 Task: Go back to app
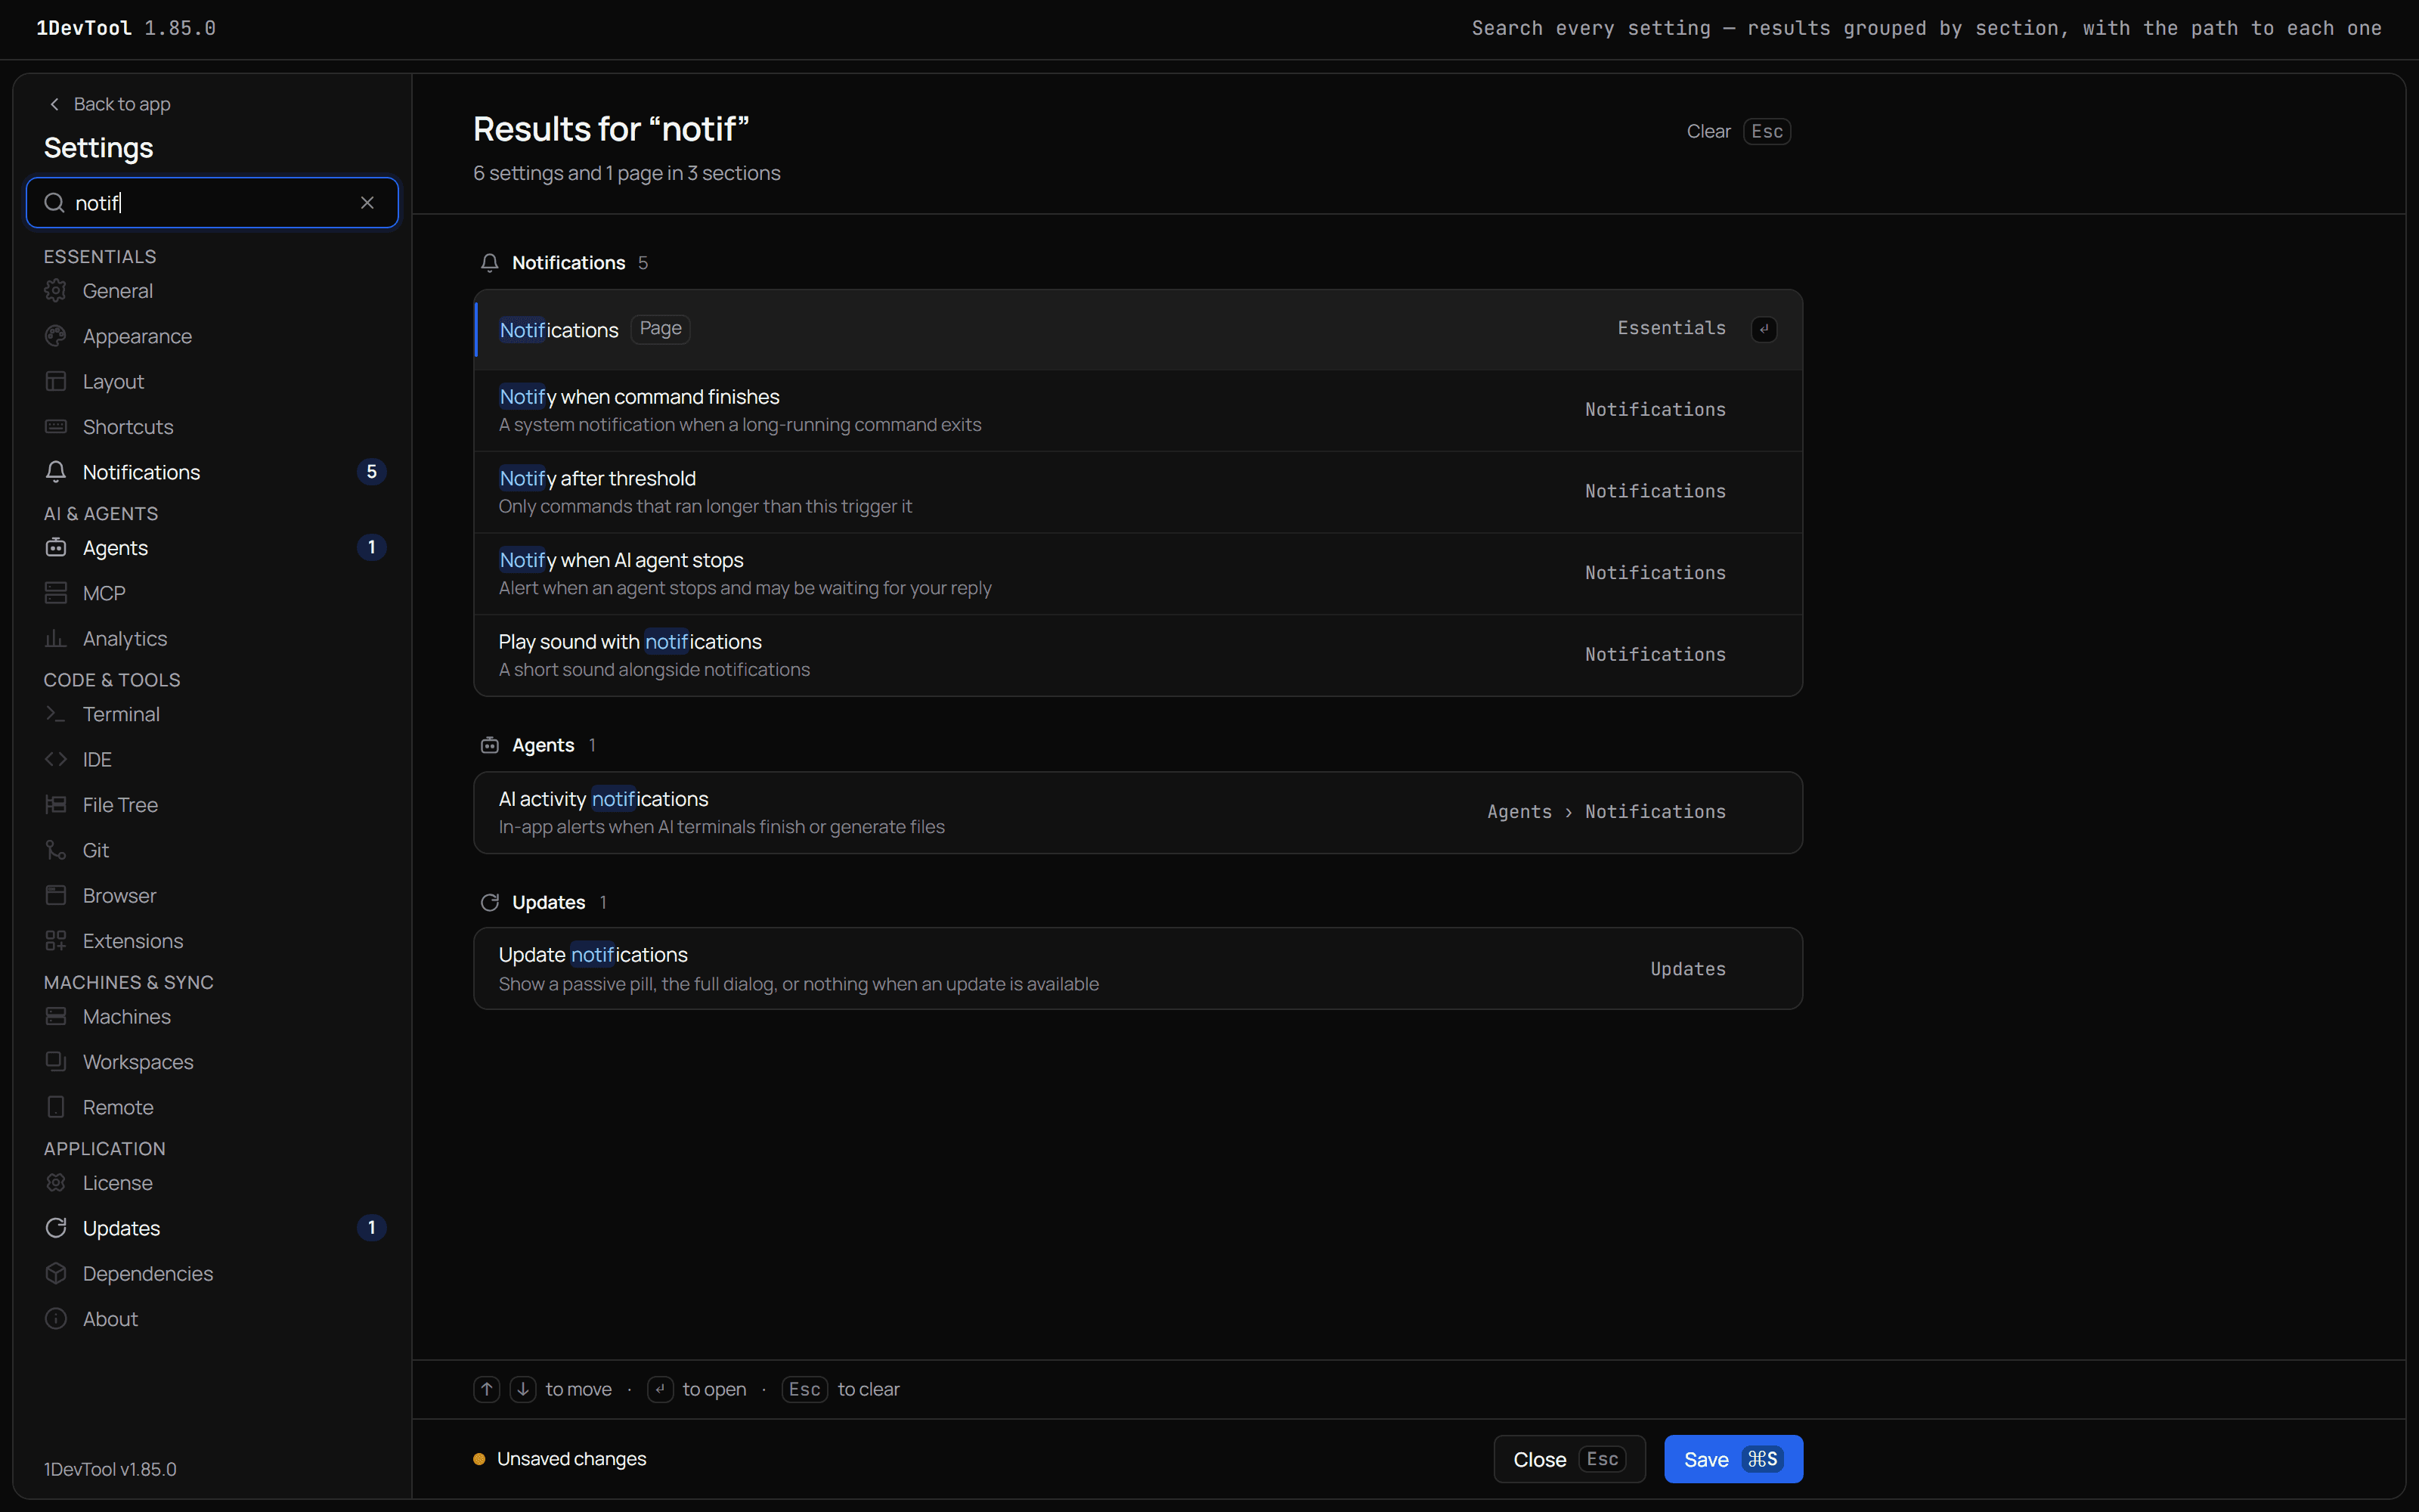click(110, 104)
